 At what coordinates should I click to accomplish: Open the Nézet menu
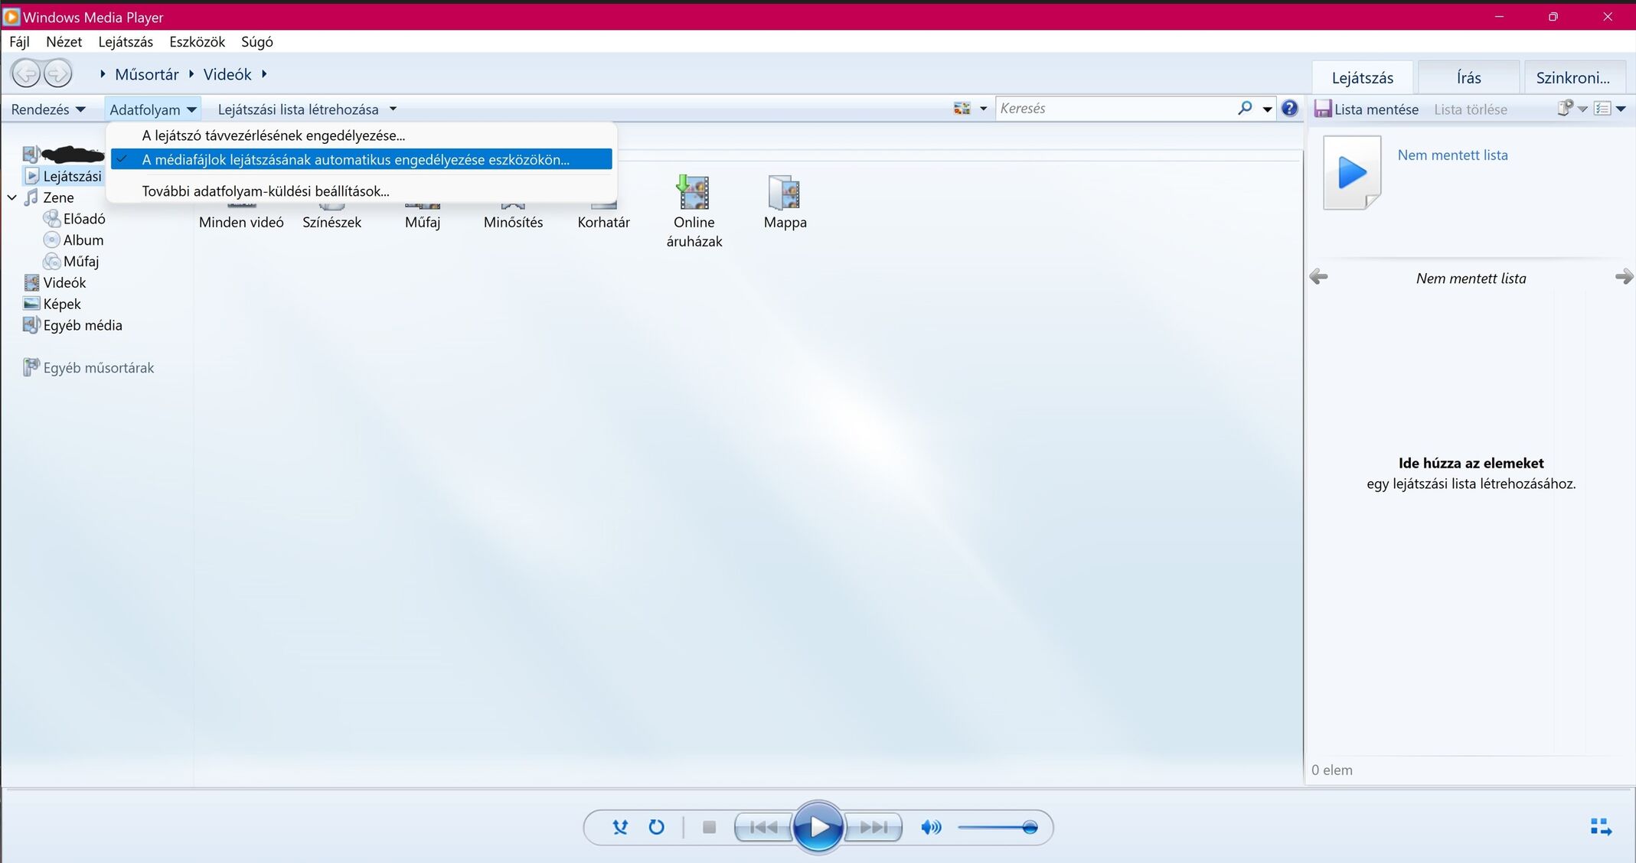click(64, 42)
